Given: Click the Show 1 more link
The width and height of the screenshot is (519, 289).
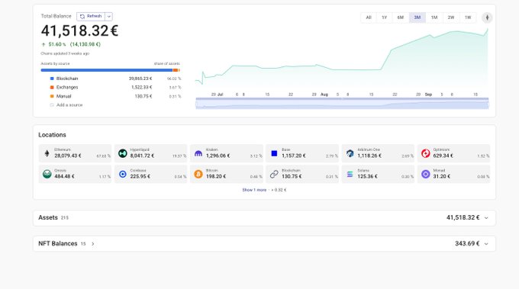Looking at the screenshot, I should [254, 190].
